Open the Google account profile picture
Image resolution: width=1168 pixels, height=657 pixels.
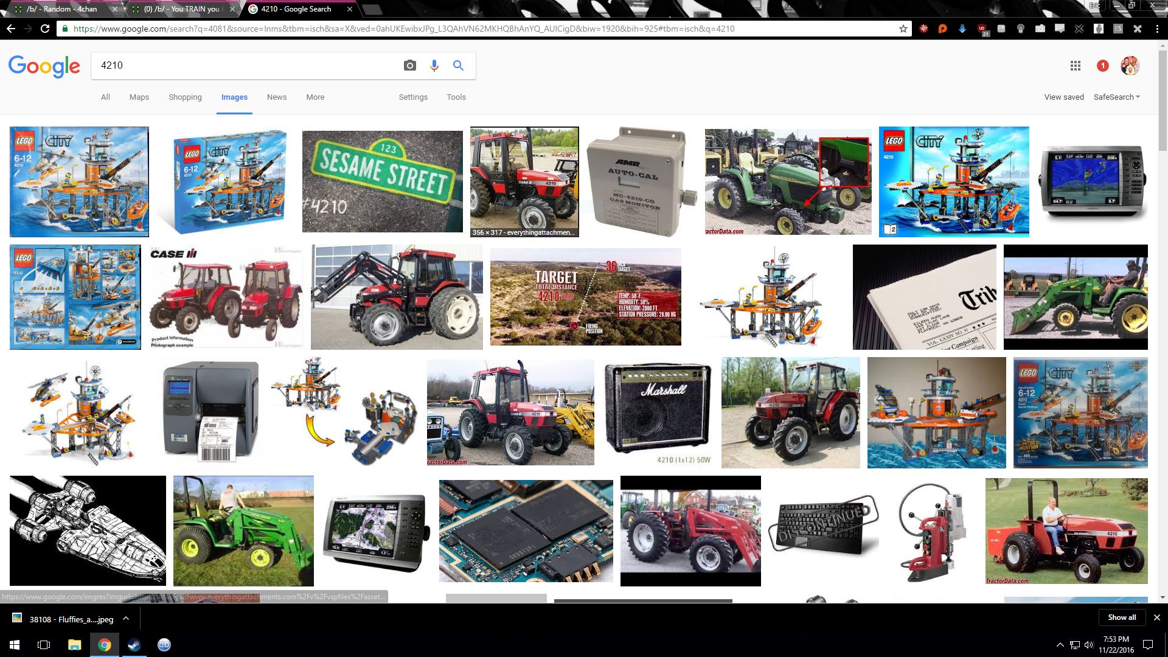click(1130, 66)
